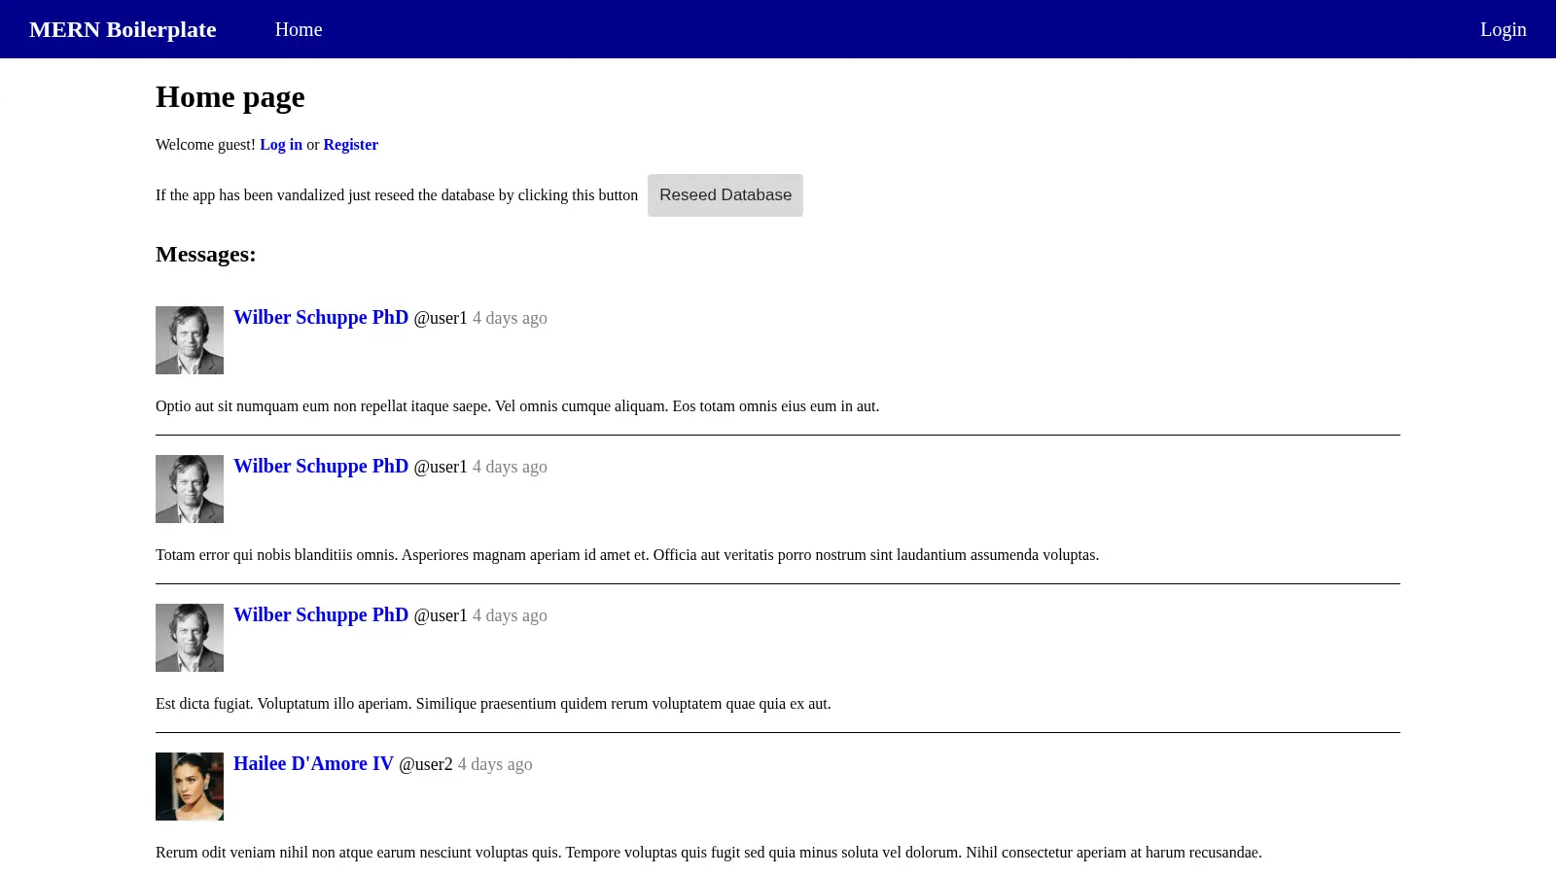Open Wilber Schuppe PhD avatar on Totam message

(x=190, y=489)
